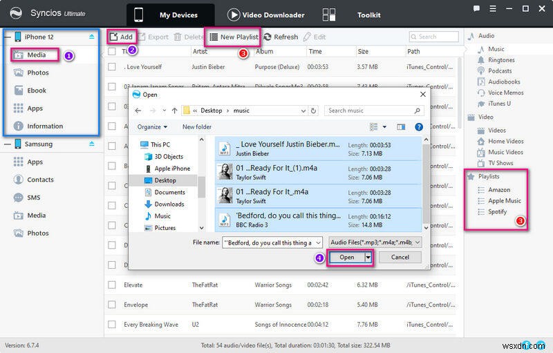Eject the Samsung device
Viewport: 553px width, 353px height.
coord(92,144)
